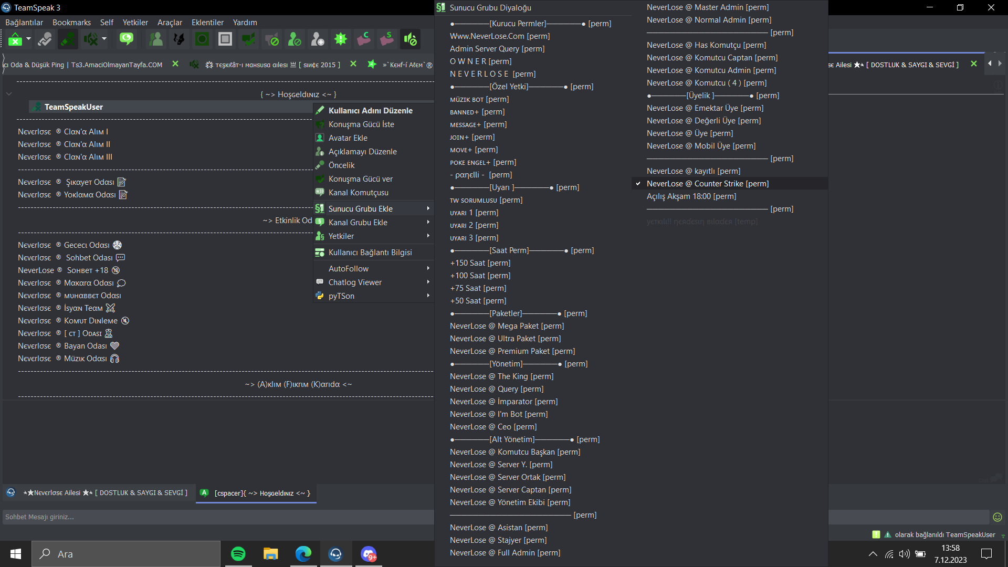Toggle the +150 Saat server group
This screenshot has height=567, width=1008.
click(533, 263)
